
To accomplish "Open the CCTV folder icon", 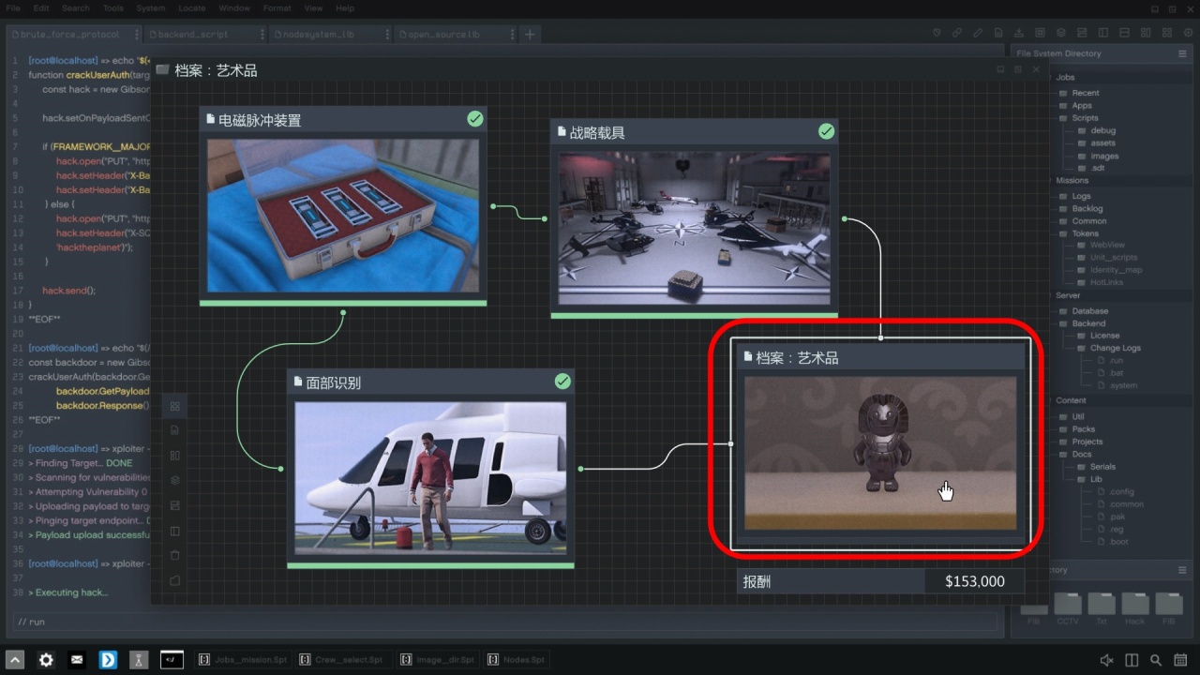I will coord(1067,605).
